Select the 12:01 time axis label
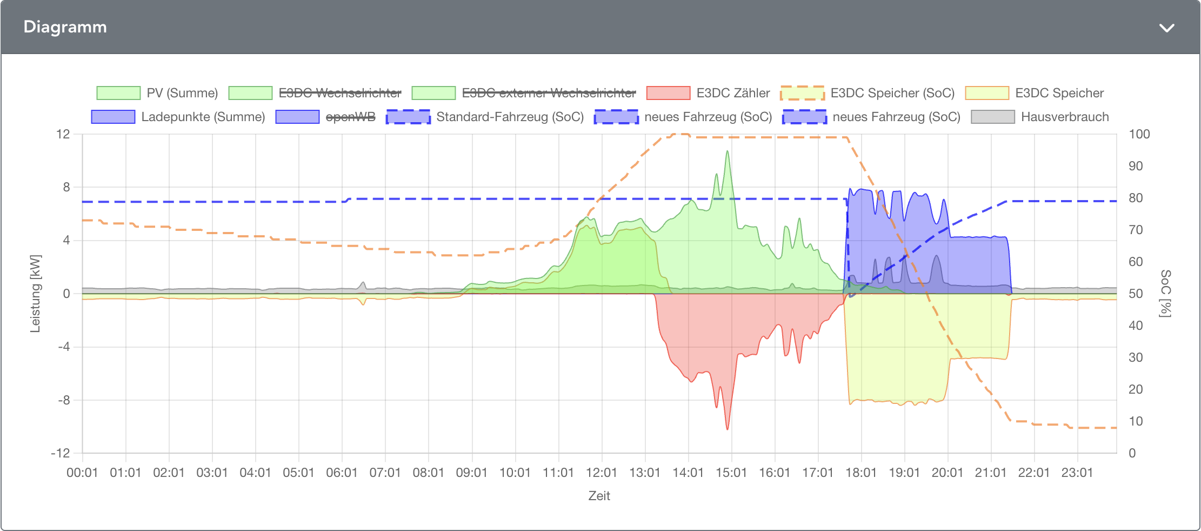The image size is (1201, 531). (x=601, y=473)
